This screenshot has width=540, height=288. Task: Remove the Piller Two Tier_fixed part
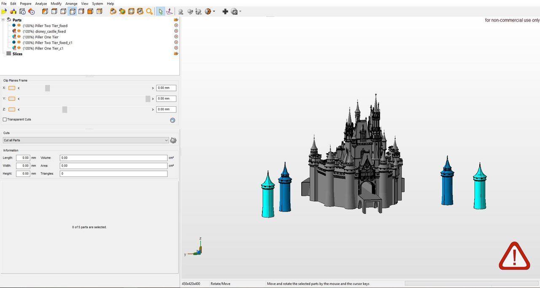tap(176, 25)
